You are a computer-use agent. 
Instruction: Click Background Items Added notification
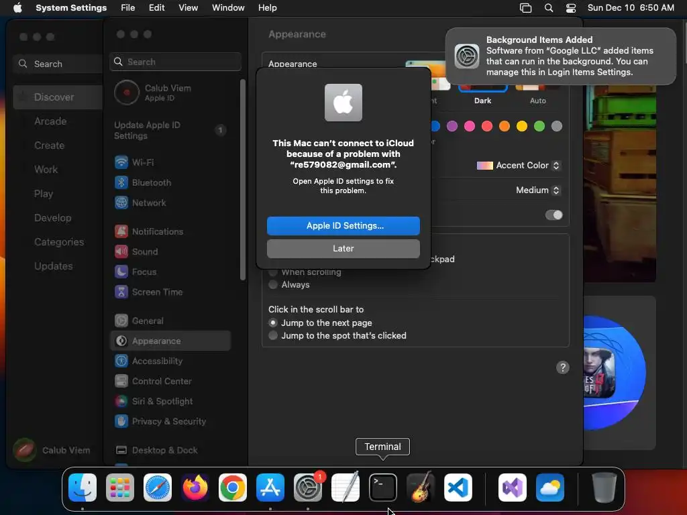561,56
